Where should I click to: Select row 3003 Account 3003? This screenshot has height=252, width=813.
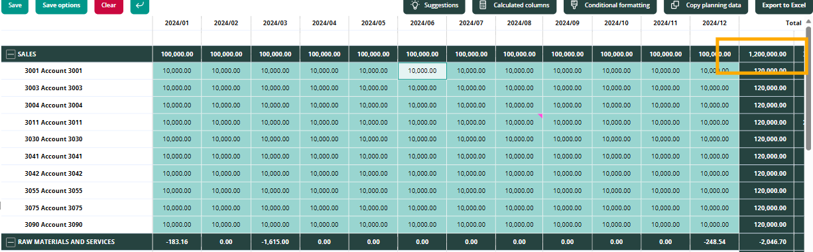(76, 88)
